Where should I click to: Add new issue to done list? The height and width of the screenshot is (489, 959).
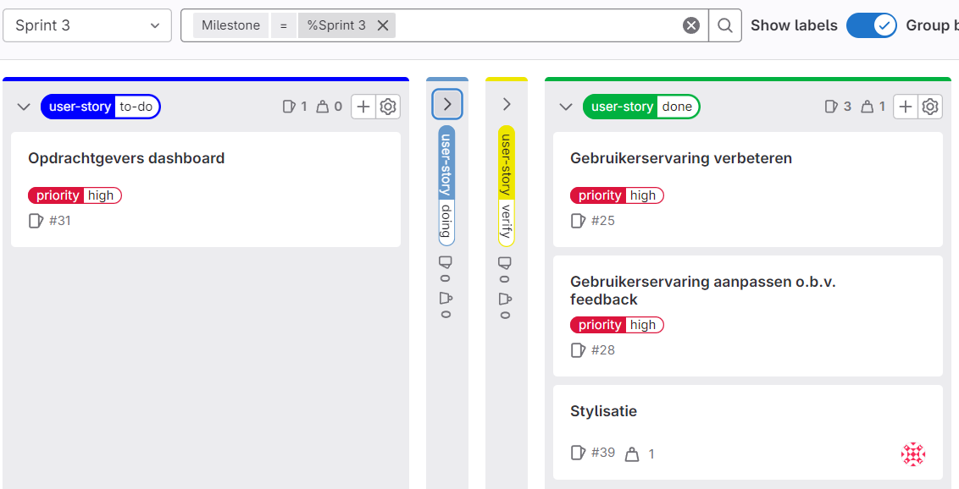(x=906, y=107)
